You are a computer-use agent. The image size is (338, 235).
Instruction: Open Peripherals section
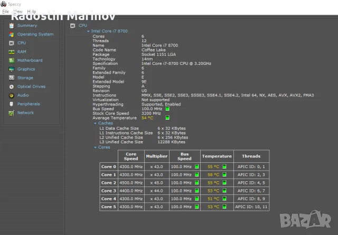[x=29, y=104]
